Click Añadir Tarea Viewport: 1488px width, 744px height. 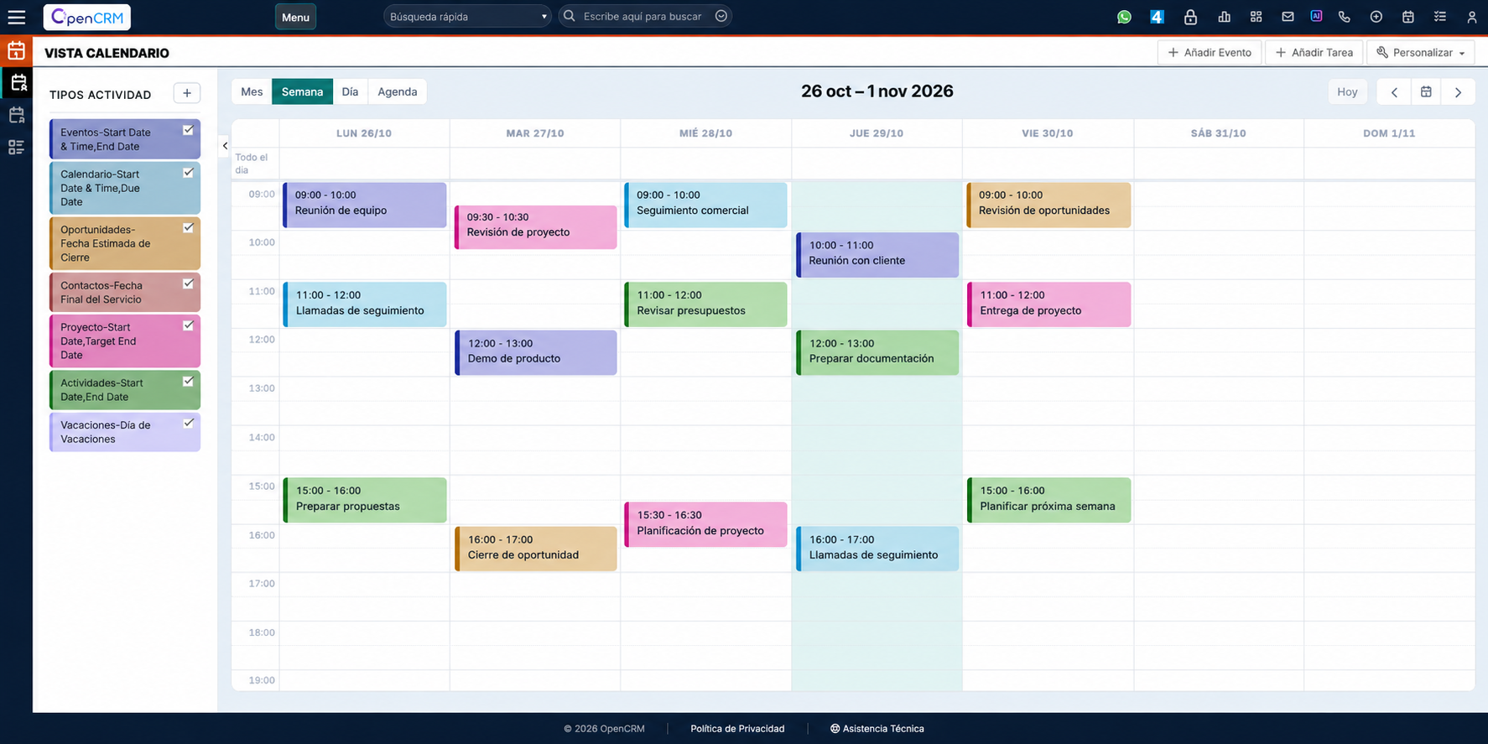pyautogui.click(x=1314, y=52)
